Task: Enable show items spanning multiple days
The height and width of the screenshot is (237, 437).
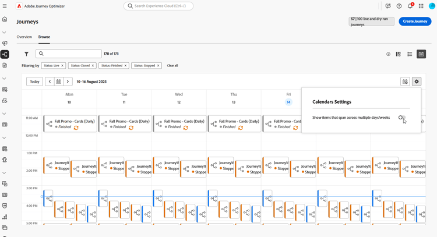Action: 401,118
